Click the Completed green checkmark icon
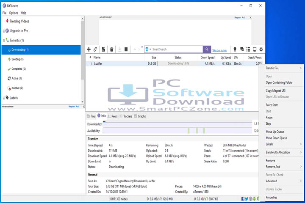Viewport: 305px width, 203px height. pos(9,69)
